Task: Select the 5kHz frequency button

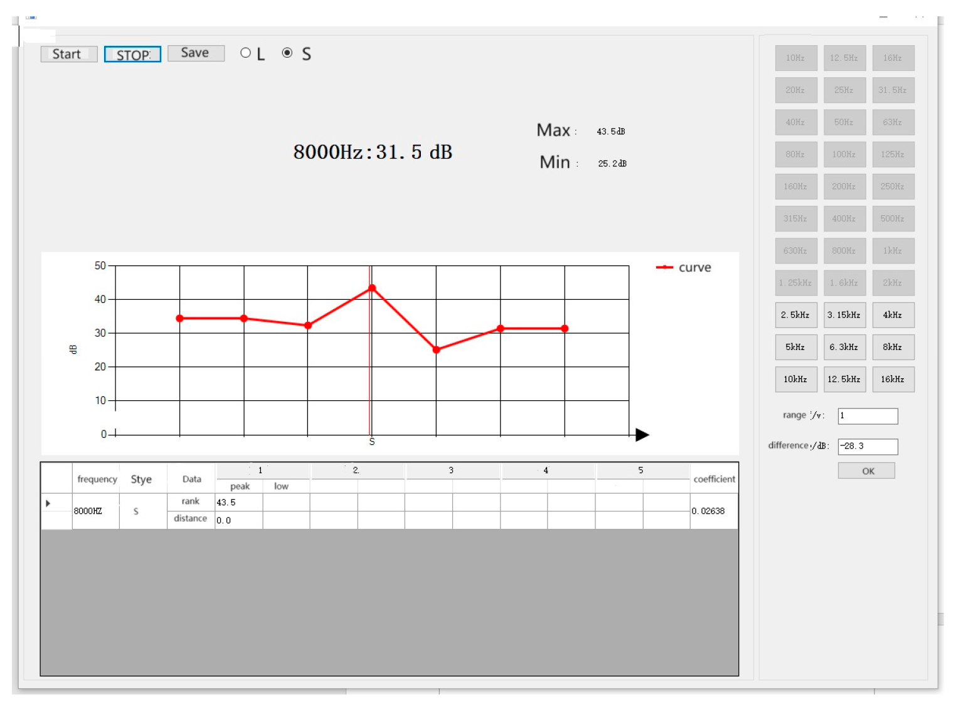Action: (795, 347)
